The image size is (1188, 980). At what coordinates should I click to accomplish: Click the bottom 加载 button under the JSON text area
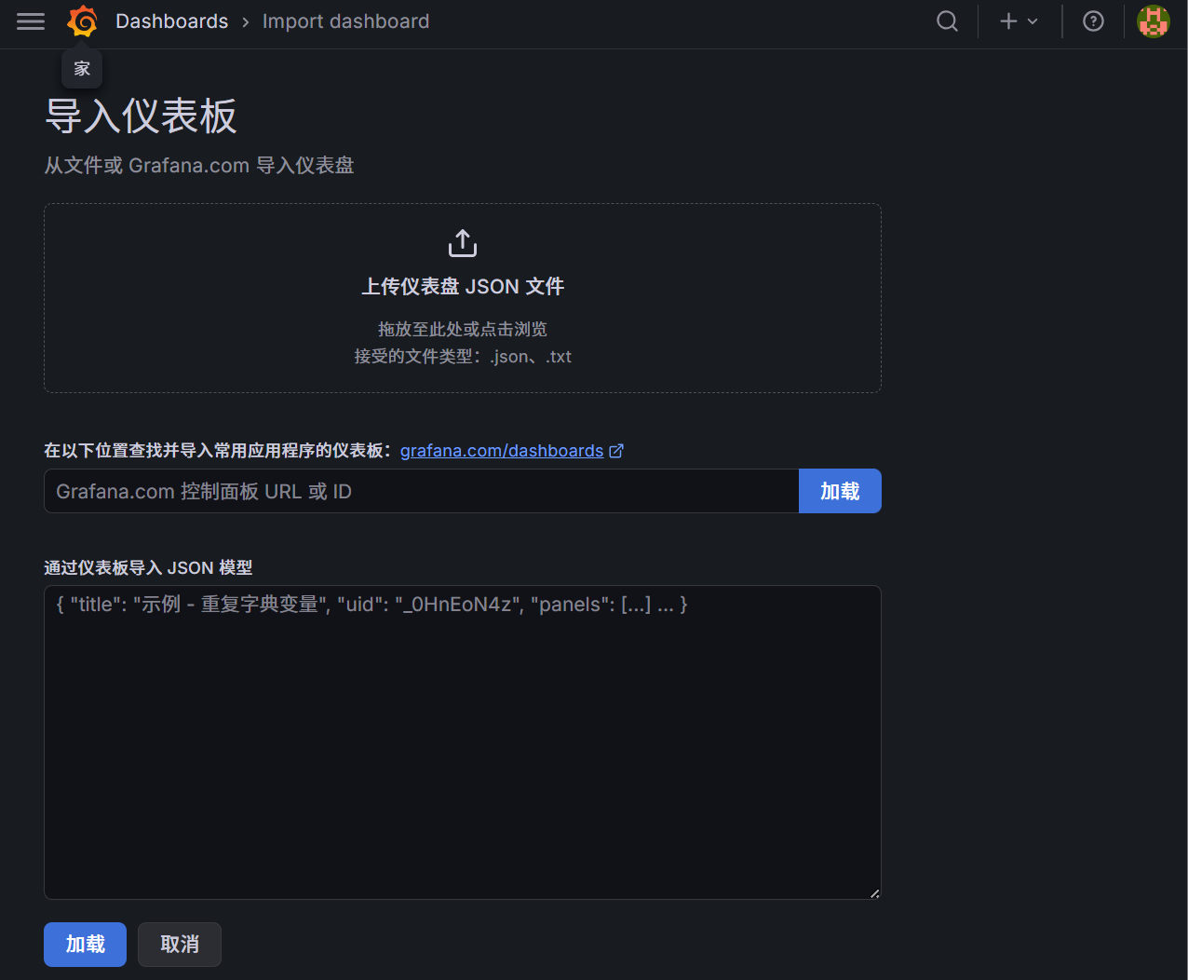pyautogui.click(x=85, y=945)
